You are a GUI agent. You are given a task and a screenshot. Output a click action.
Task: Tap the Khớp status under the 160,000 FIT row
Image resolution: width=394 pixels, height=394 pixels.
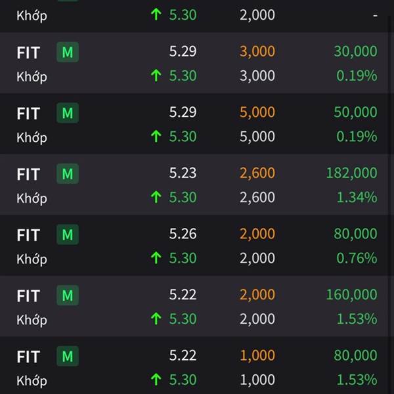(32, 320)
